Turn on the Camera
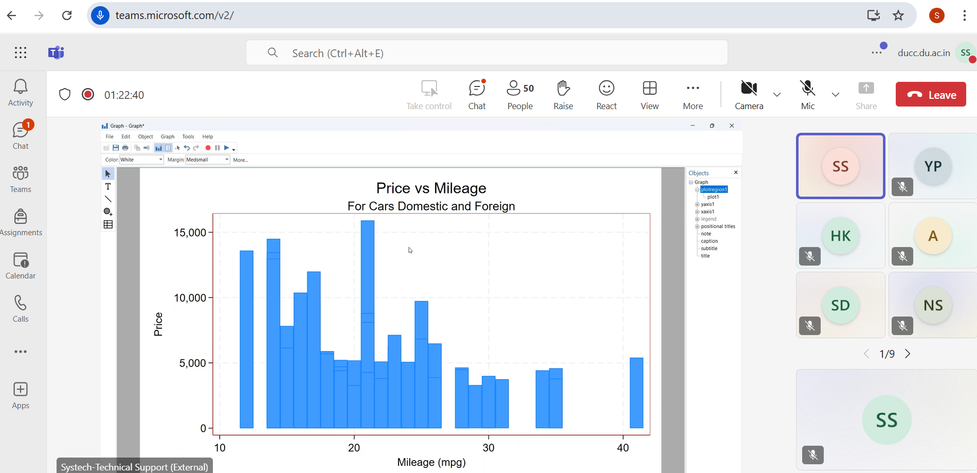The width and height of the screenshot is (977, 473). point(749,95)
